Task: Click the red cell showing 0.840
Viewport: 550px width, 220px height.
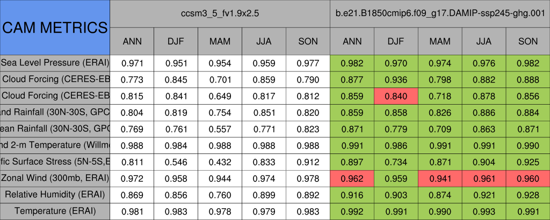Action: coord(396,96)
